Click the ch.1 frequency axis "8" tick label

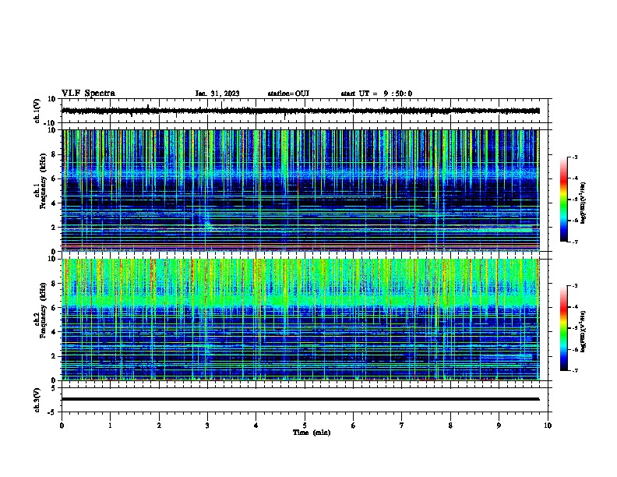[55, 154]
